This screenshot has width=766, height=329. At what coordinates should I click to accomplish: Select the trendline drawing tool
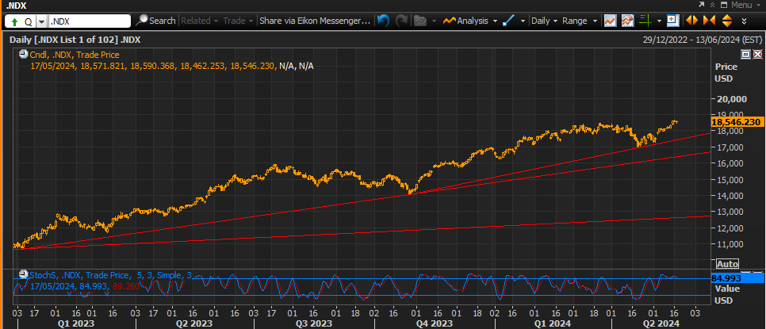509,21
